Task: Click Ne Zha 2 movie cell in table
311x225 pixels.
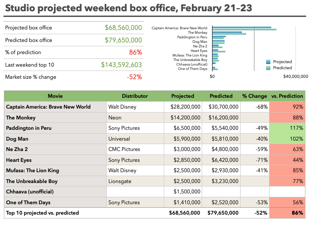Action: [x=55, y=149]
